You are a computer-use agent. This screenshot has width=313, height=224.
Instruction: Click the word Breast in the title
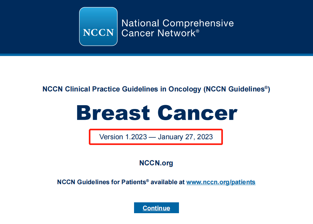click(113, 113)
